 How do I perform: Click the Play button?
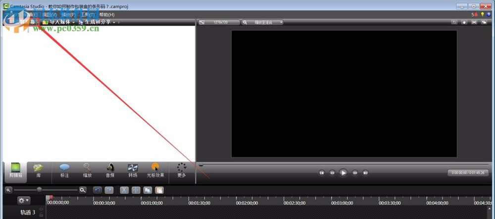pos(343,173)
